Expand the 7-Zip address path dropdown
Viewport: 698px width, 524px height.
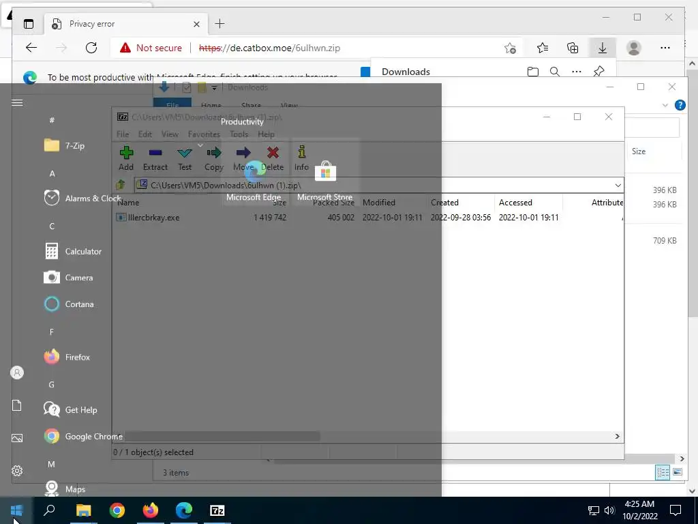coord(618,186)
